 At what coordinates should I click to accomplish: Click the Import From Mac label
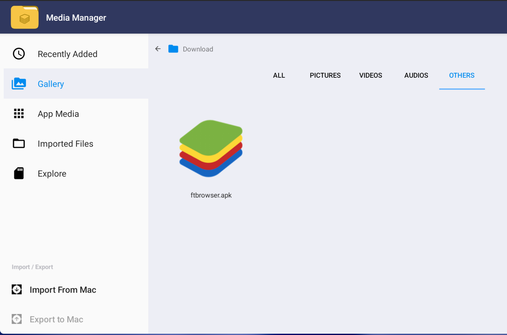click(63, 290)
